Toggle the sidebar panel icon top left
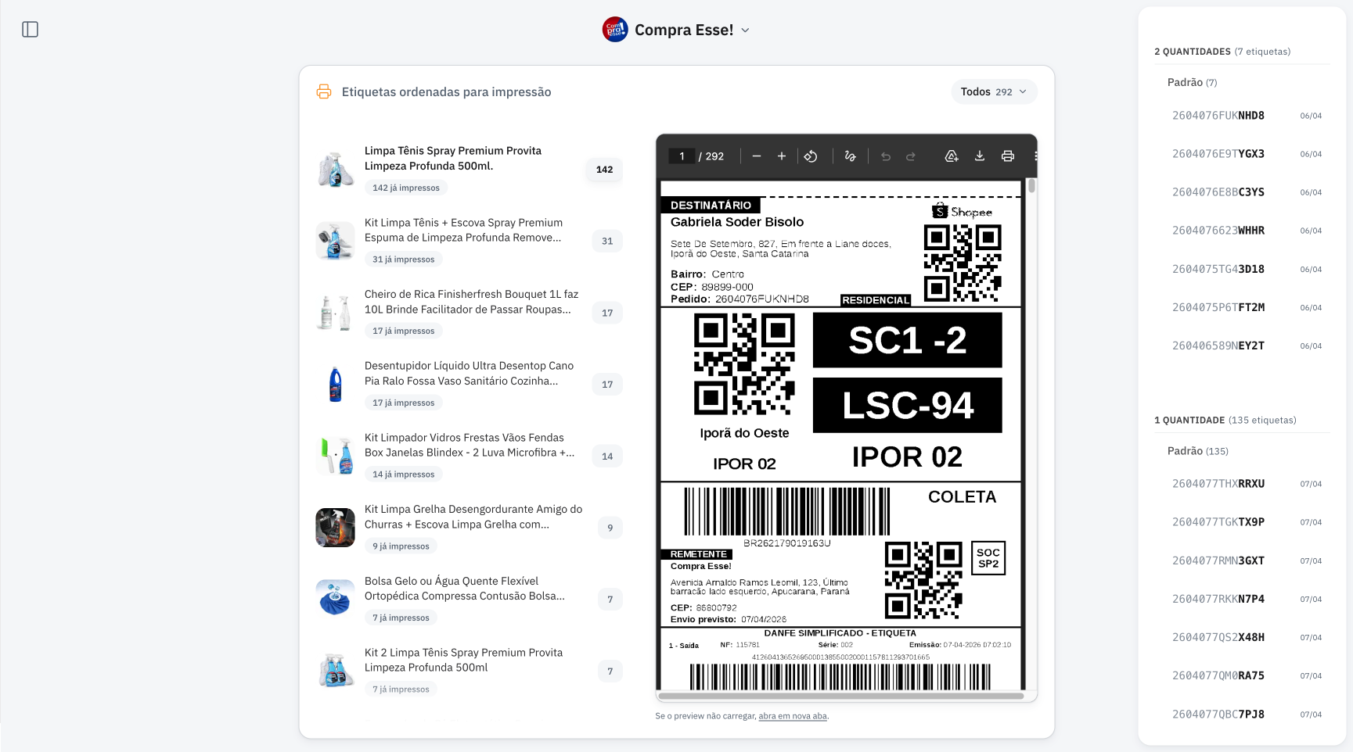This screenshot has width=1353, height=752. pos(31,29)
